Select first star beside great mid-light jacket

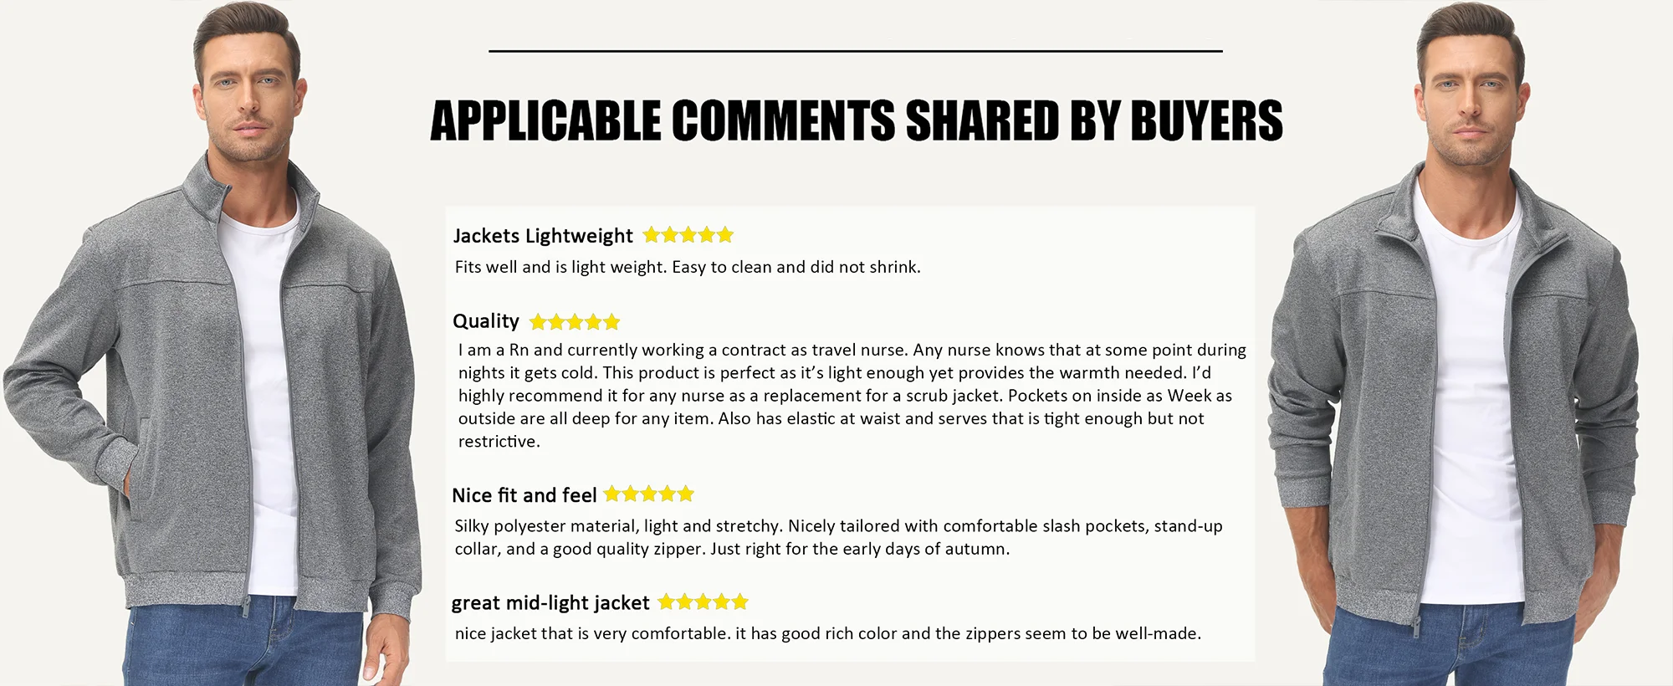(x=667, y=602)
